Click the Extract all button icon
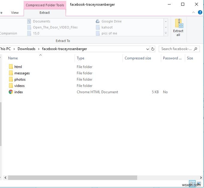Viewport: 204px width, 188px height. pyautogui.click(x=179, y=23)
